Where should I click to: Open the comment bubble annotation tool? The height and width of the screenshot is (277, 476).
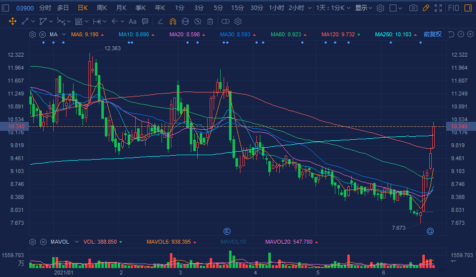pyautogui.click(x=145, y=21)
